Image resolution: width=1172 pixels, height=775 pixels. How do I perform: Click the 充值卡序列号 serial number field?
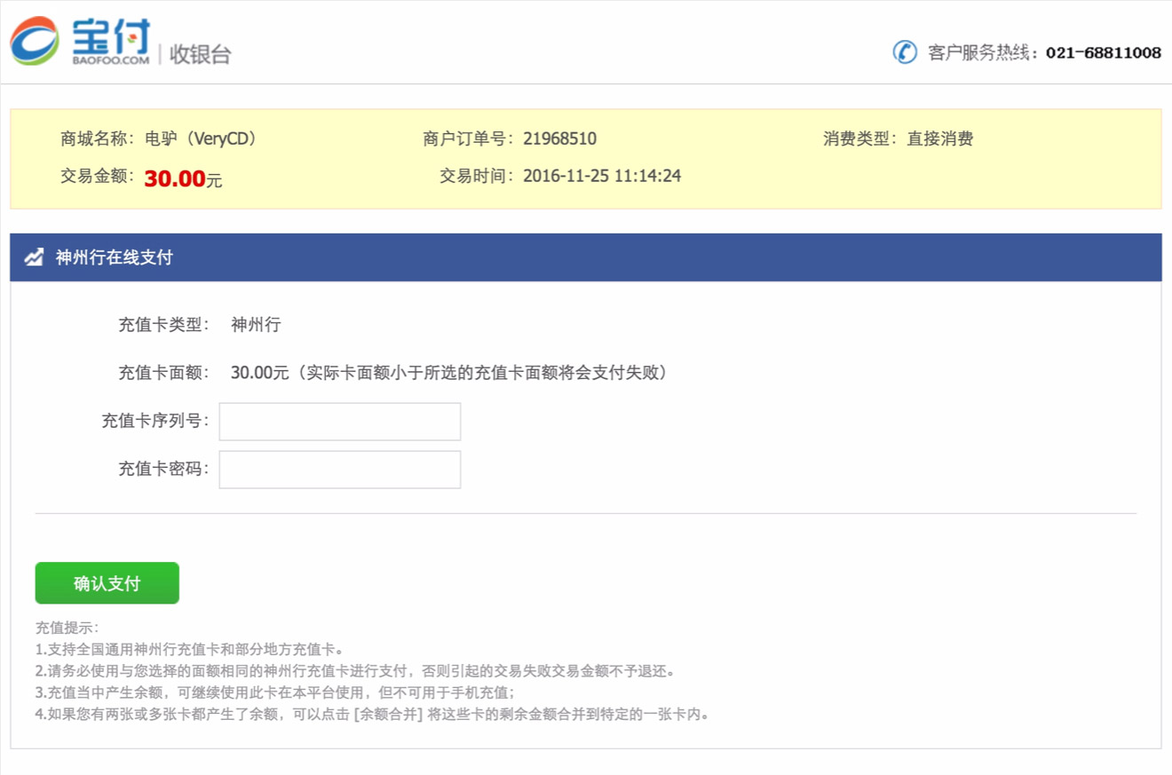point(339,421)
